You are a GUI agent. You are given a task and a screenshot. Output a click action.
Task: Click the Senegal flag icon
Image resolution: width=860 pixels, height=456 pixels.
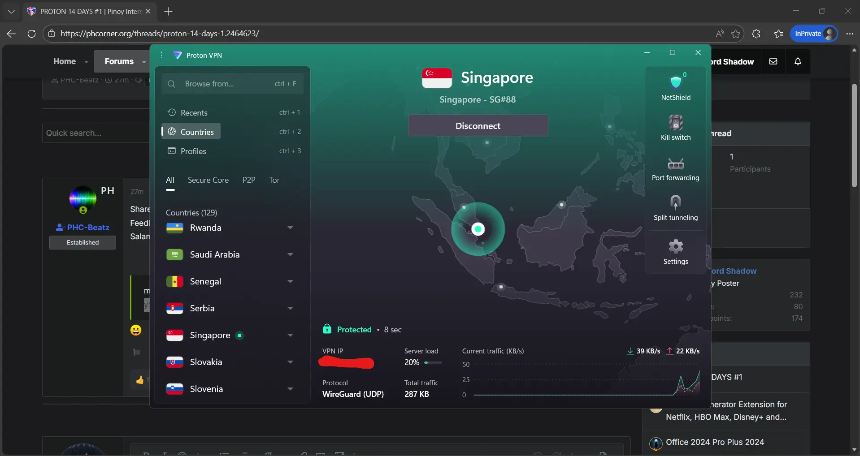(175, 282)
